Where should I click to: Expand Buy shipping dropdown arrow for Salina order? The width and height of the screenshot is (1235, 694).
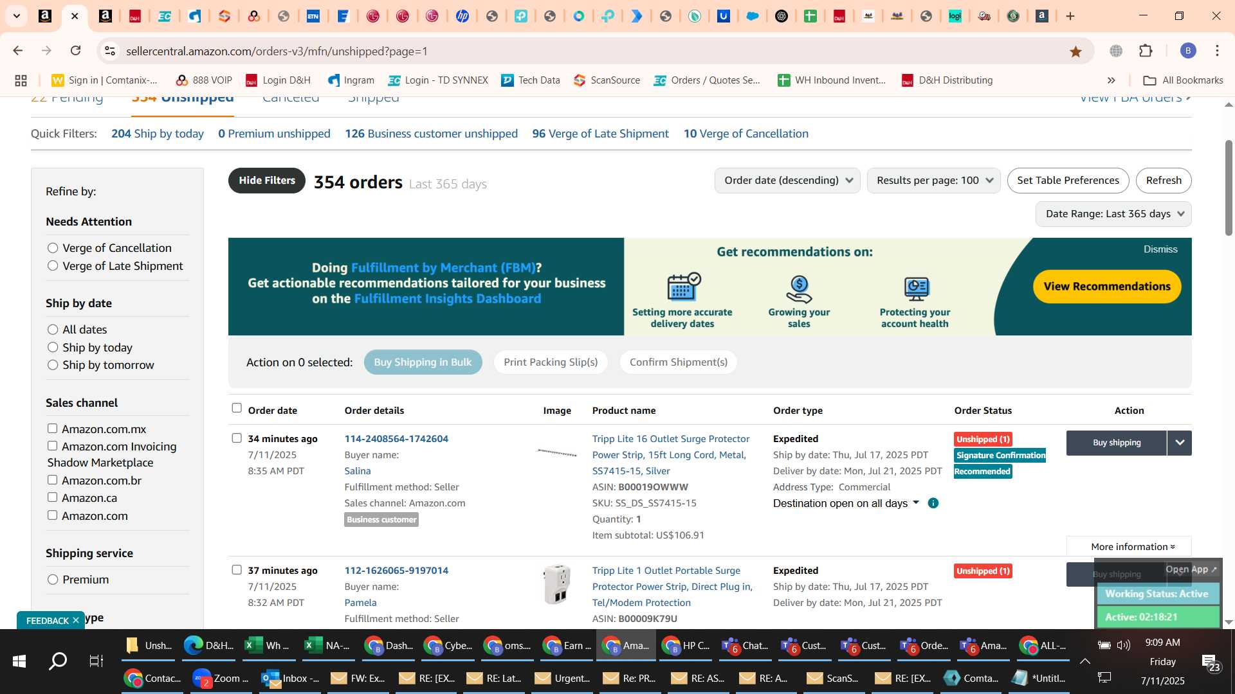(x=1179, y=443)
